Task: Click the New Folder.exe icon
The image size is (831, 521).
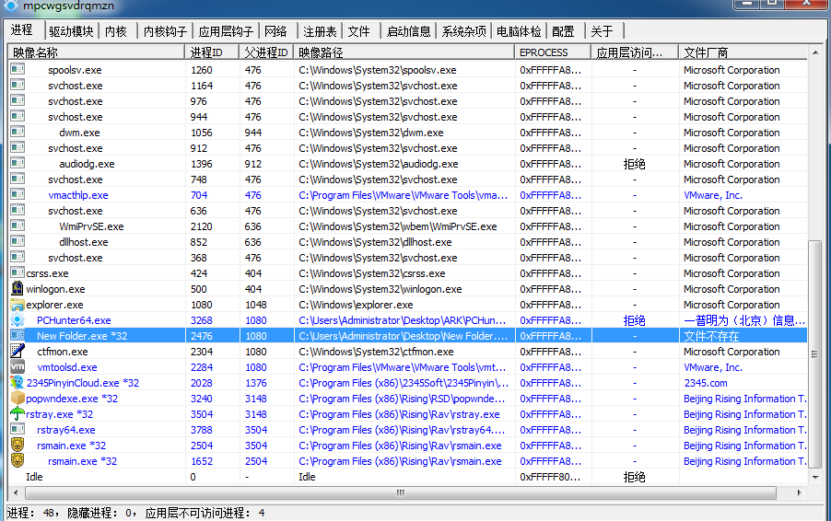Action: pos(18,335)
